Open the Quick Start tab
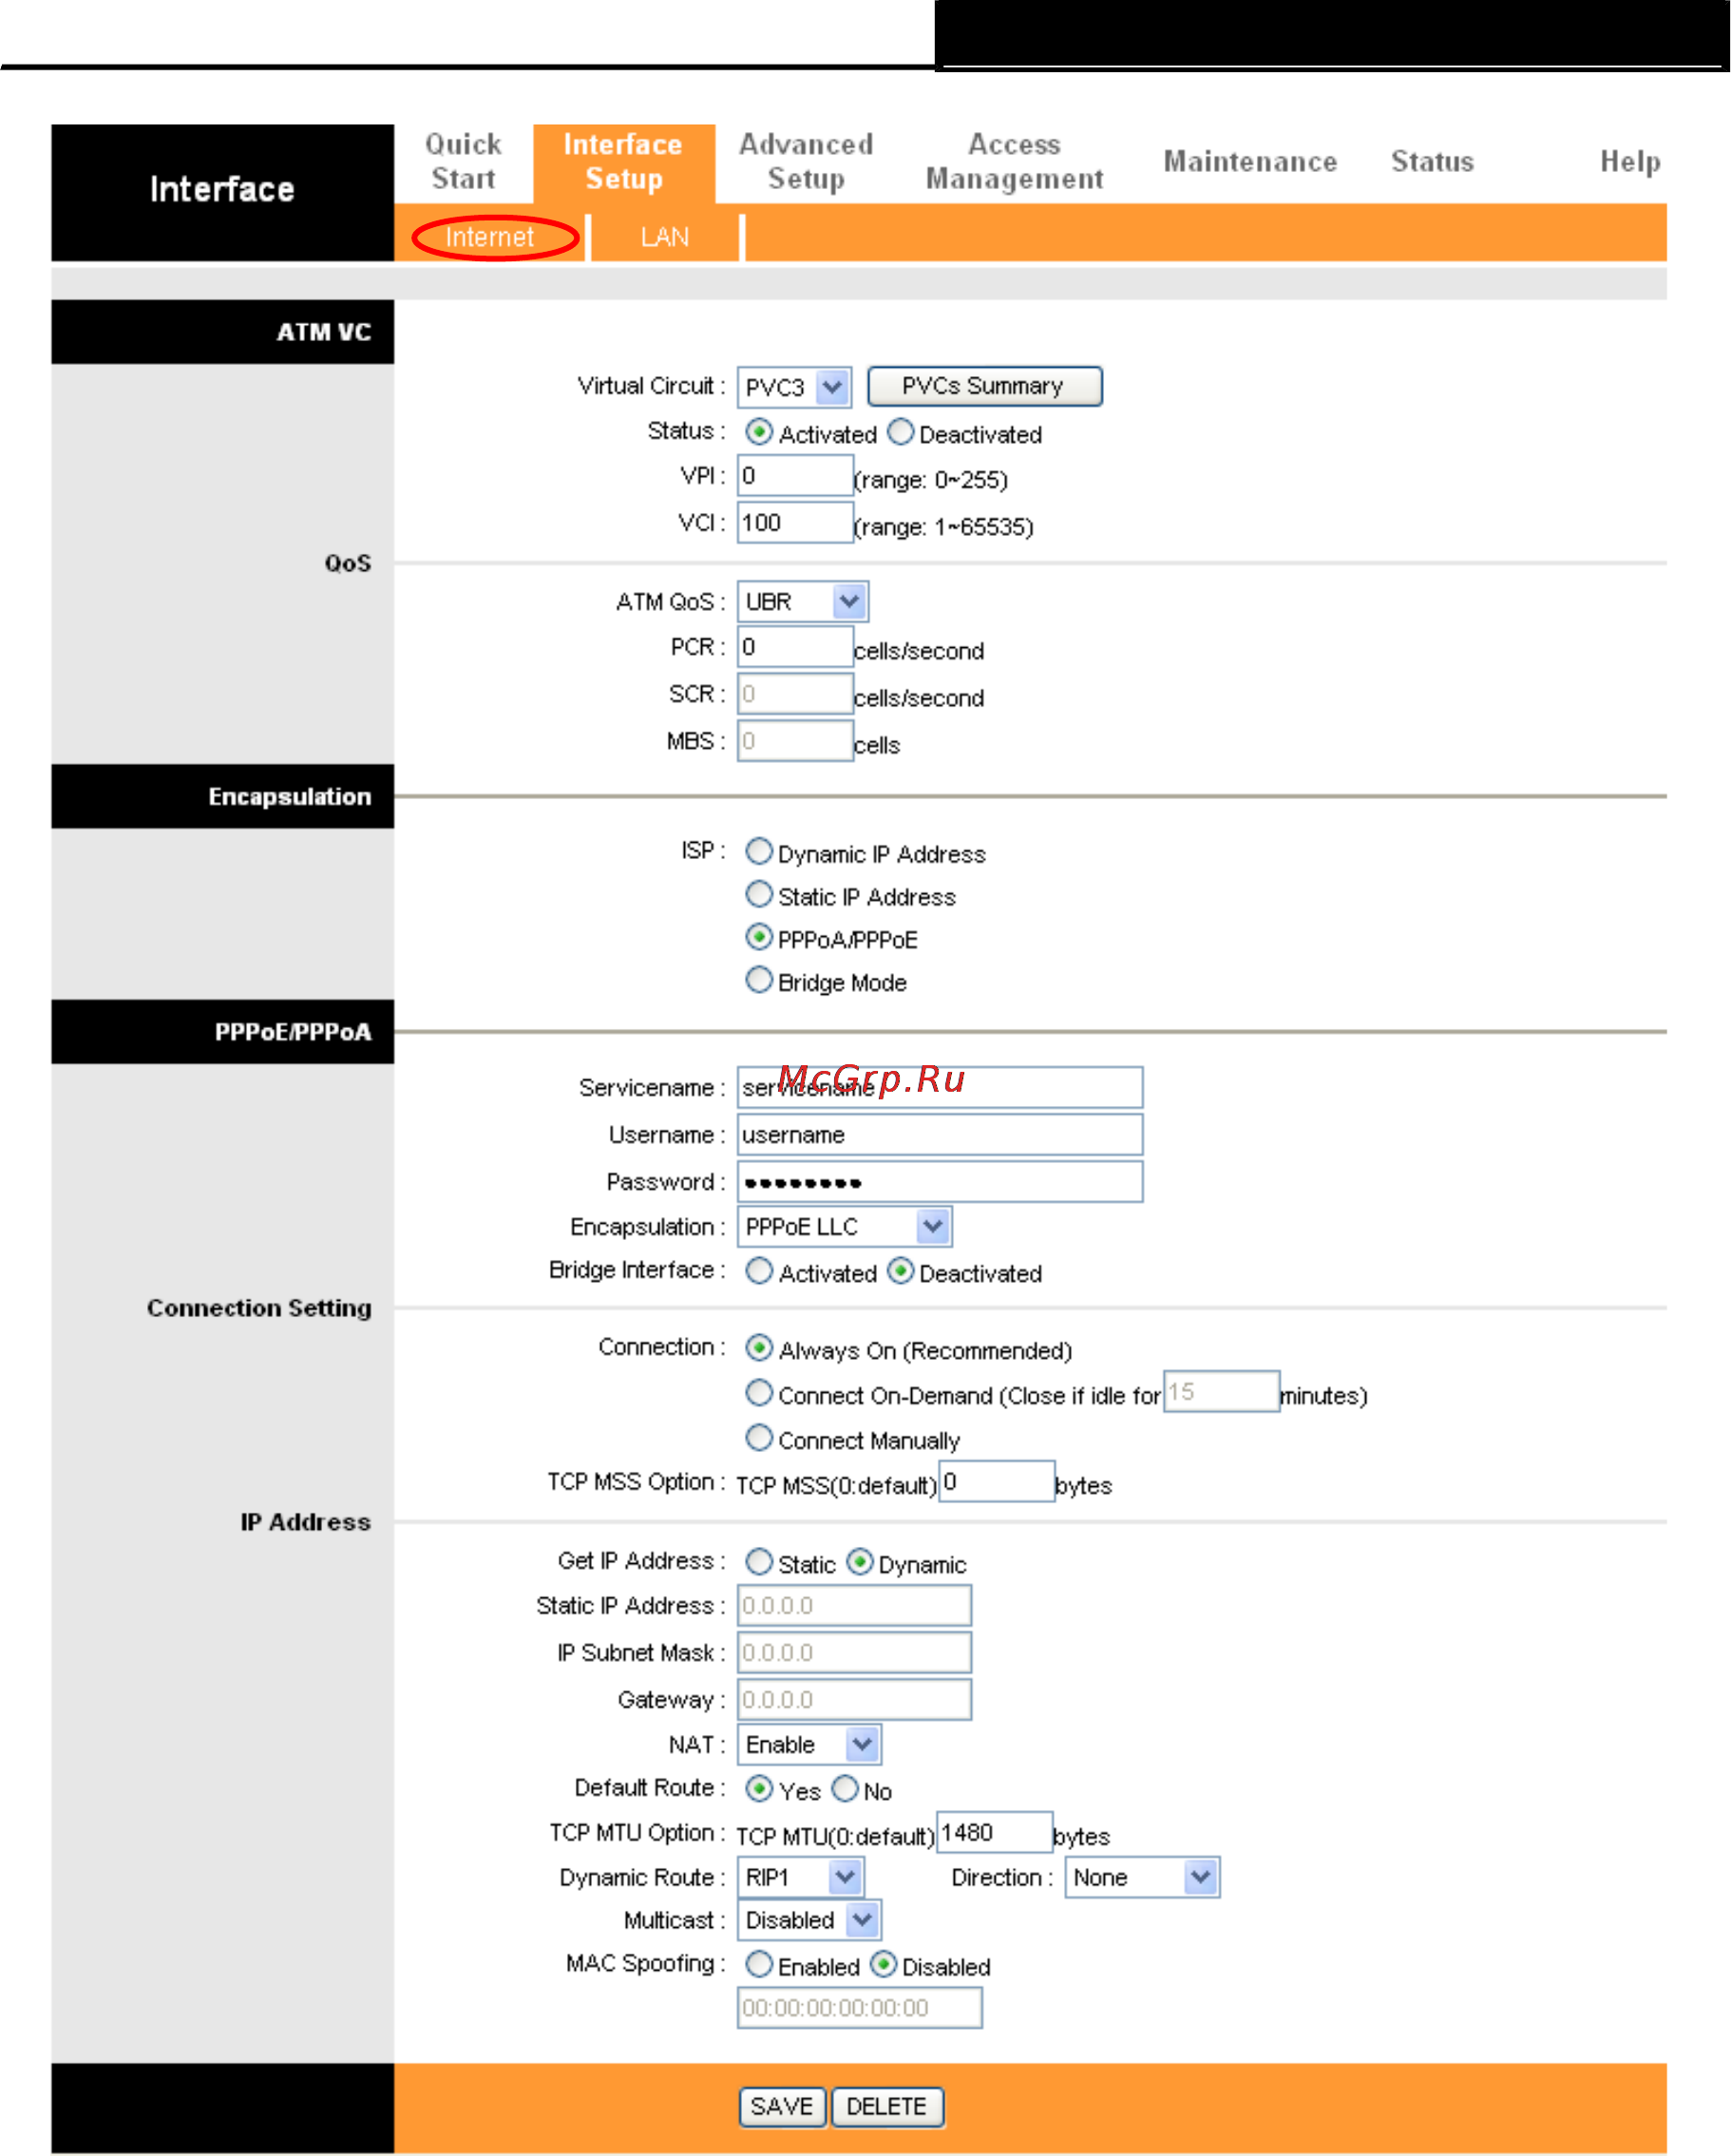1731x2156 pixels. 463,161
